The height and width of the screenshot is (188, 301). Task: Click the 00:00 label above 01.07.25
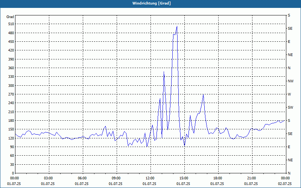coord(14,178)
